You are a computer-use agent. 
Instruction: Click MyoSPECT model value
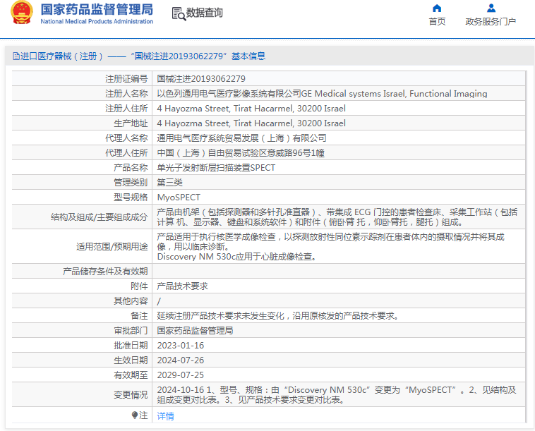coord(179,198)
